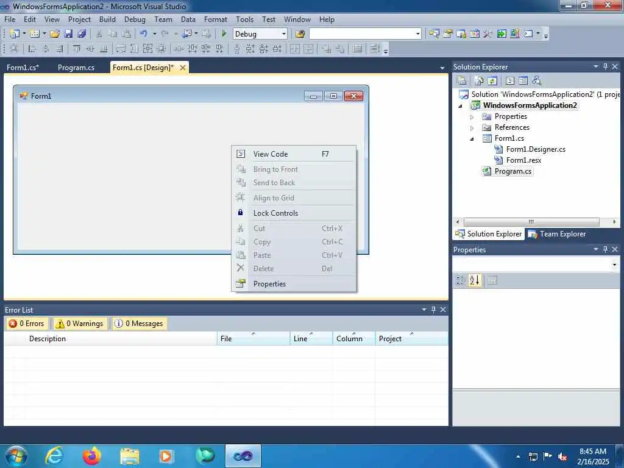Click the Center Horizontally layout icon
The width and height of the screenshot is (624, 468).
pyautogui.click(x=294, y=49)
